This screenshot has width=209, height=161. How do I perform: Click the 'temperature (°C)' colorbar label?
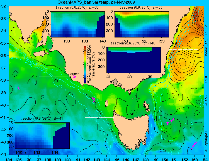93,65
